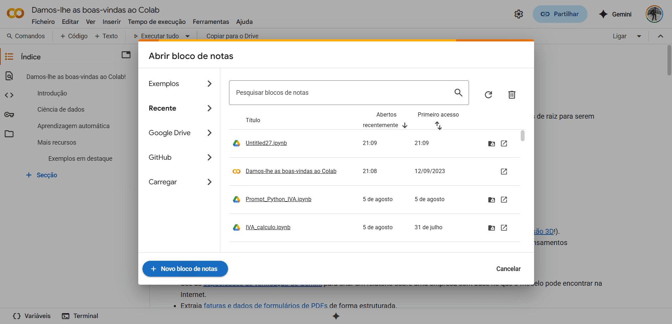The width and height of the screenshot is (672, 324).
Task: Show Untitled27.ipynb in Drive folder
Action: point(492,143)
